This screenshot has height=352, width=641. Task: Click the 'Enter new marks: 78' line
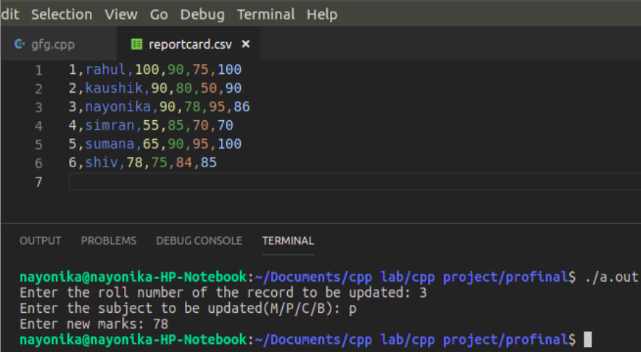(94, 324)
